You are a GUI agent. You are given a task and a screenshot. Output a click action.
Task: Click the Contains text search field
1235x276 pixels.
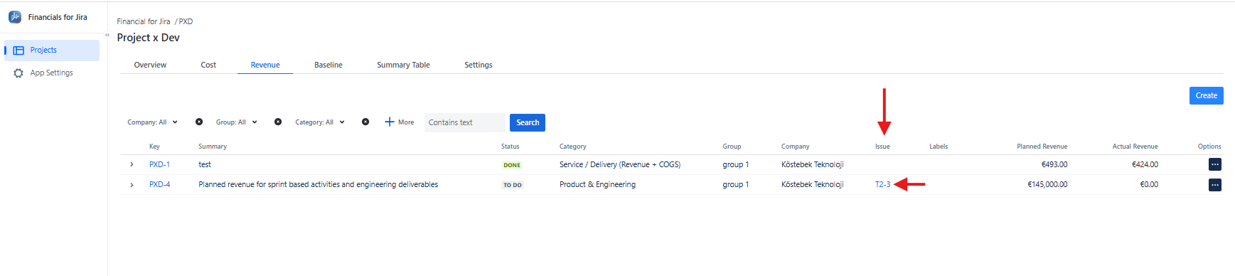coord(464,122)
